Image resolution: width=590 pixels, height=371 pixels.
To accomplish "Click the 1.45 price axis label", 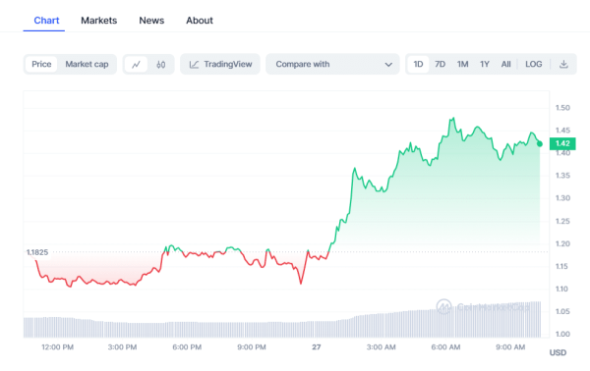I will 562,131.
